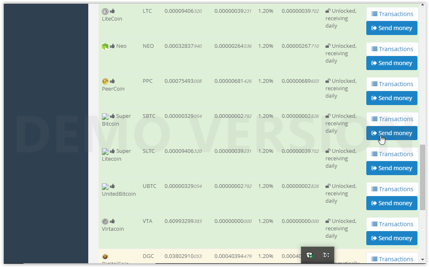The width and height of the screenshot is (429, 267).
Task: Click the thumbs-up icon beside Neo
Action: point(112,46)
